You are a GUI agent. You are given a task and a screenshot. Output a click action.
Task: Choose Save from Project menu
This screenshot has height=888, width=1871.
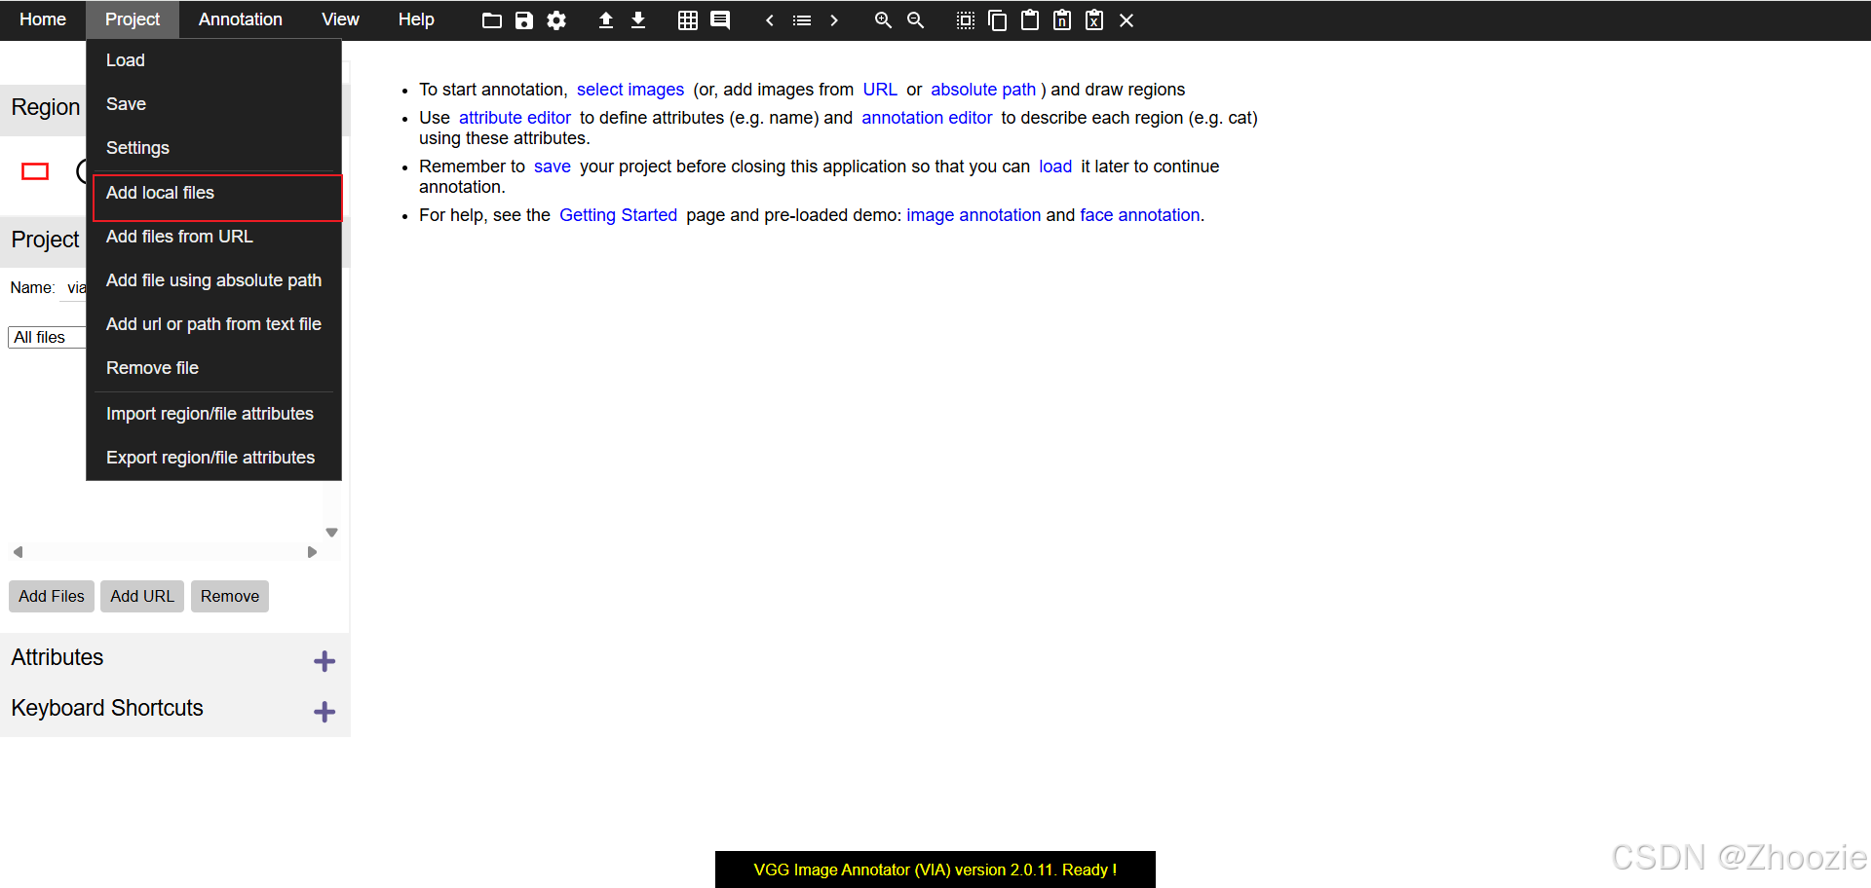coord(214,104)
